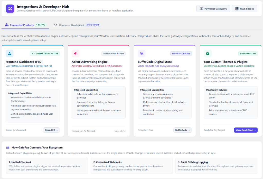Click the Frontend Dashboard (FED) heading
The image size is (263, 179).
click(24, 62)
